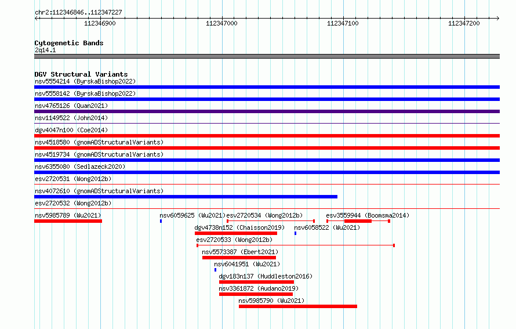The height and width of the screenshot is (329, 516).
Task: Select the blue bar of nsv4519734
Action: point(267,160)
